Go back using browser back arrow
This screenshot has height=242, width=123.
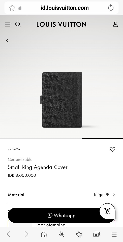[9, 234]
